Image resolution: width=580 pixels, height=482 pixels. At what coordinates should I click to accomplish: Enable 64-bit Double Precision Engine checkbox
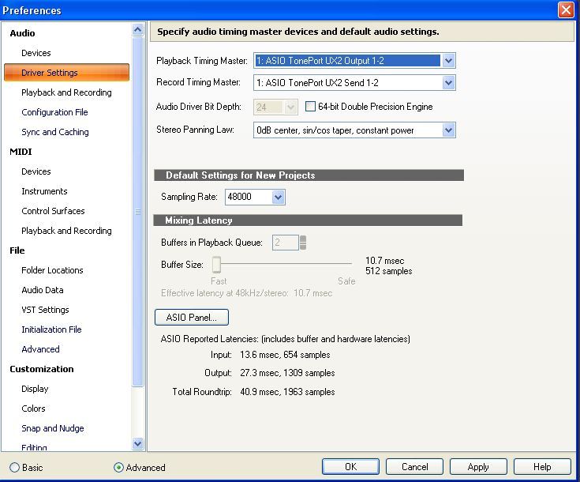311,107
